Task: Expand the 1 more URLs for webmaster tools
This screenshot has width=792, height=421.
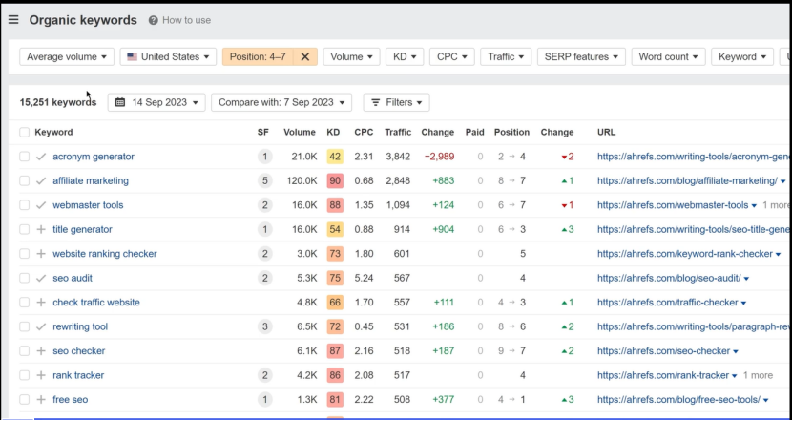Action: tap(776, 205)
